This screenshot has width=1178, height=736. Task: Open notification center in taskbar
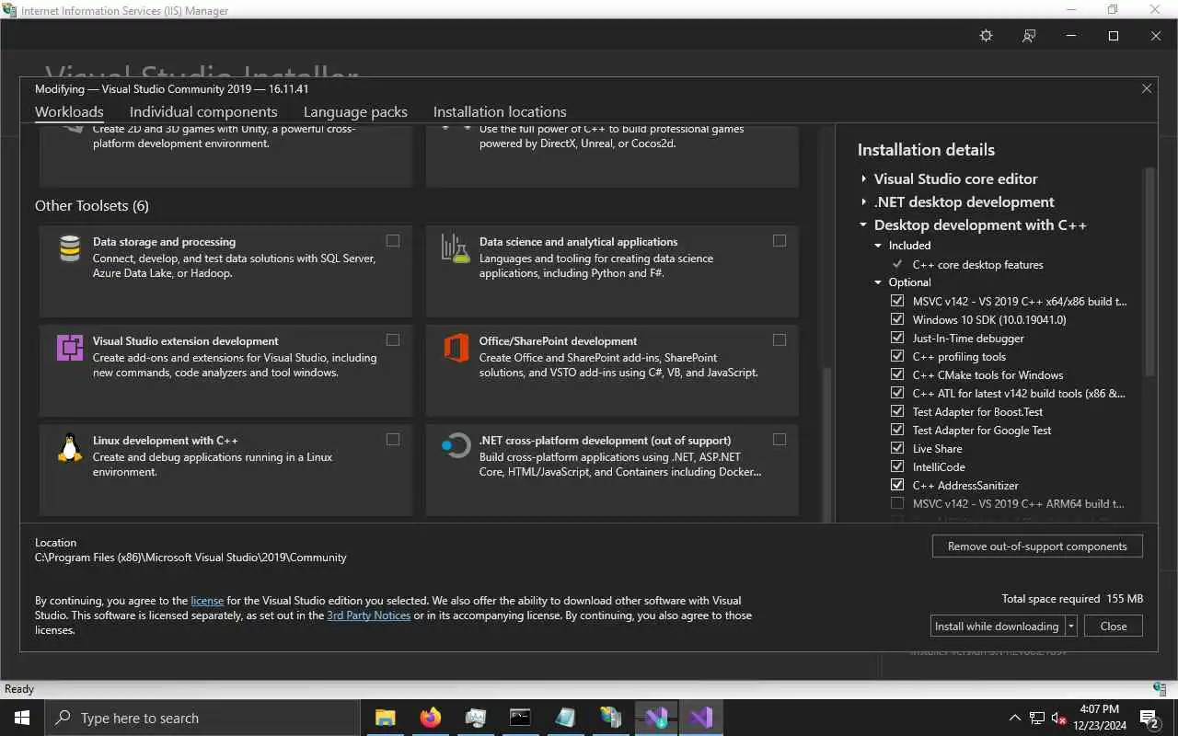pos(1149,718)
